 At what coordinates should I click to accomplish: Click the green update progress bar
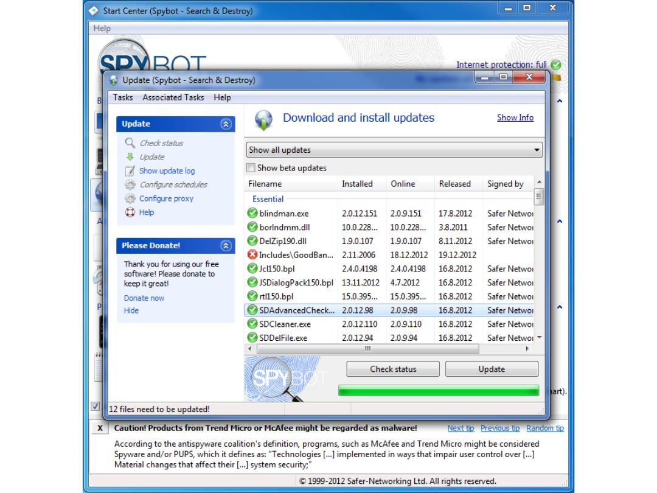point(438,391)
